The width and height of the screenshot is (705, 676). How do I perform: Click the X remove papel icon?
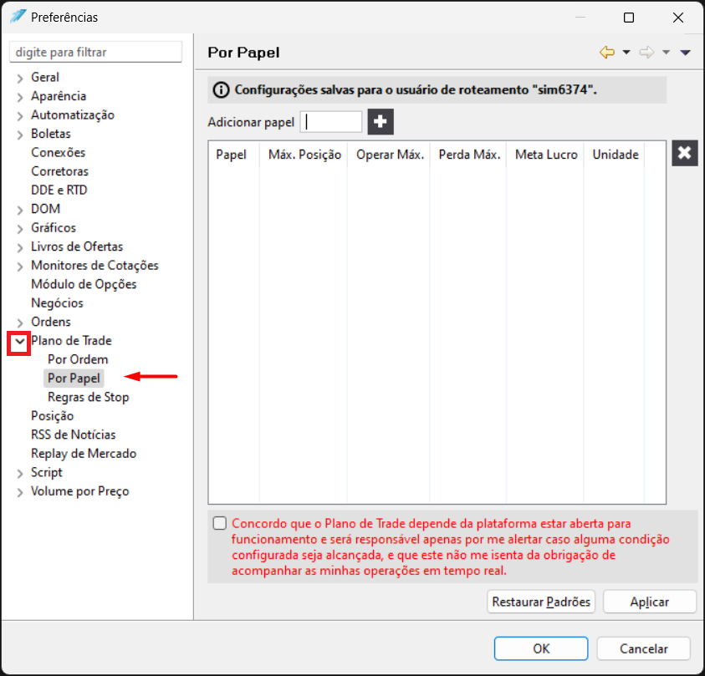tap(684, 153)
